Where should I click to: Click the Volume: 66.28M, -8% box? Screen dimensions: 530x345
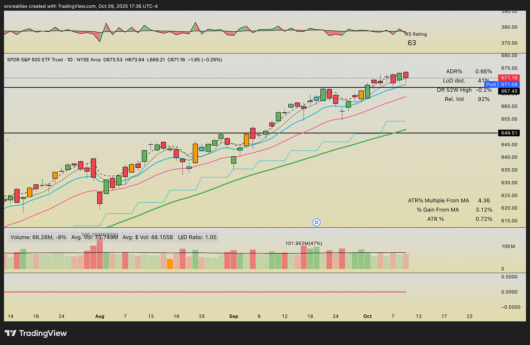pos(38,237)
